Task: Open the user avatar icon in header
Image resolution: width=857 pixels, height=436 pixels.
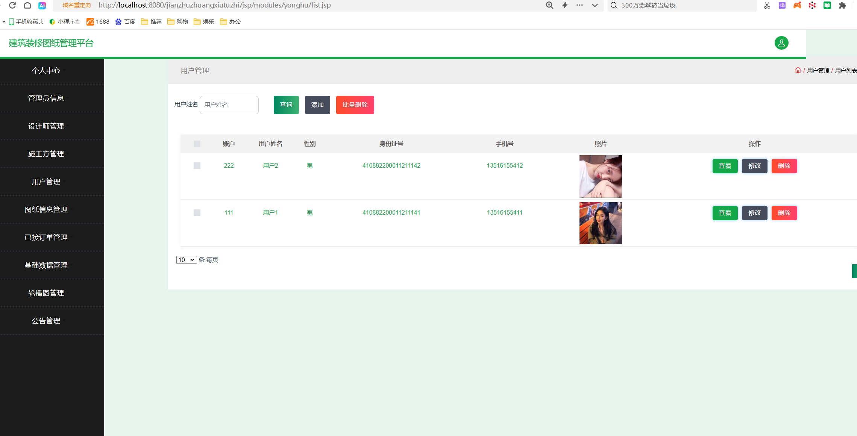Action: click(781, 43)
